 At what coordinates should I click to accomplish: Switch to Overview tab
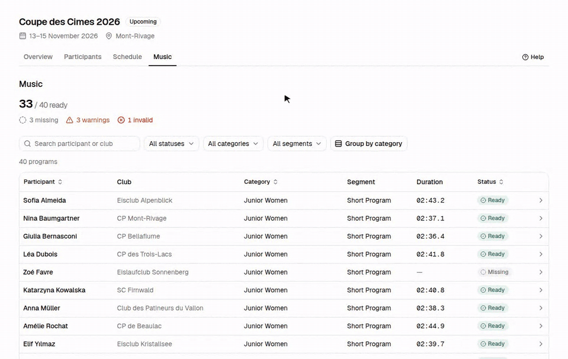click(38, 57)
